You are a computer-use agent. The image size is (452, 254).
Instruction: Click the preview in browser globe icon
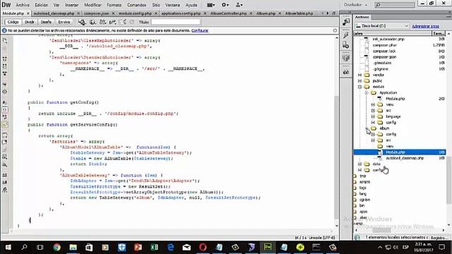(93, 22)
